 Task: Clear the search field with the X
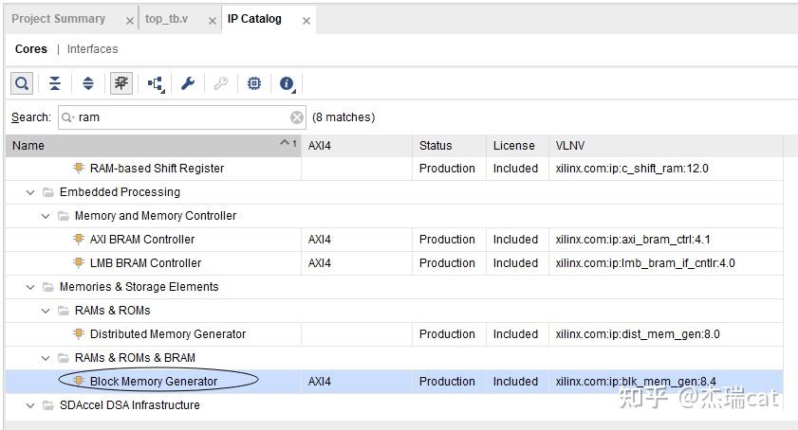click(x=297, y=117)
